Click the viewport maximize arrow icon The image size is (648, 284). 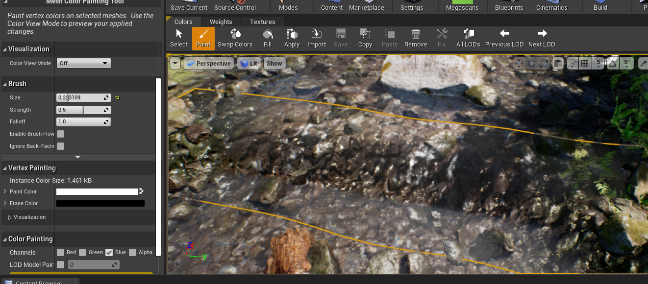point(643,63)
